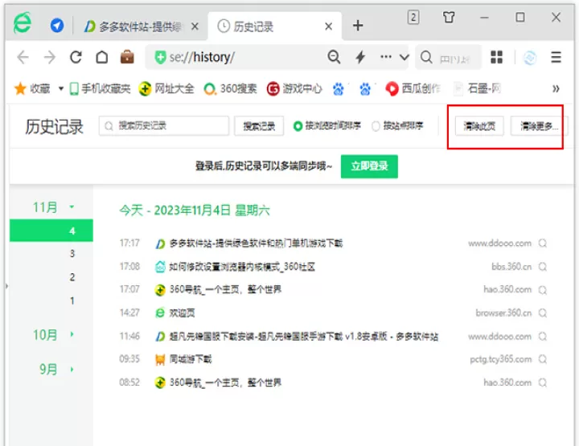Open 网址大全 bookmark
The image size is (579, 446).
pyautogui.click(x=166, y=88)
